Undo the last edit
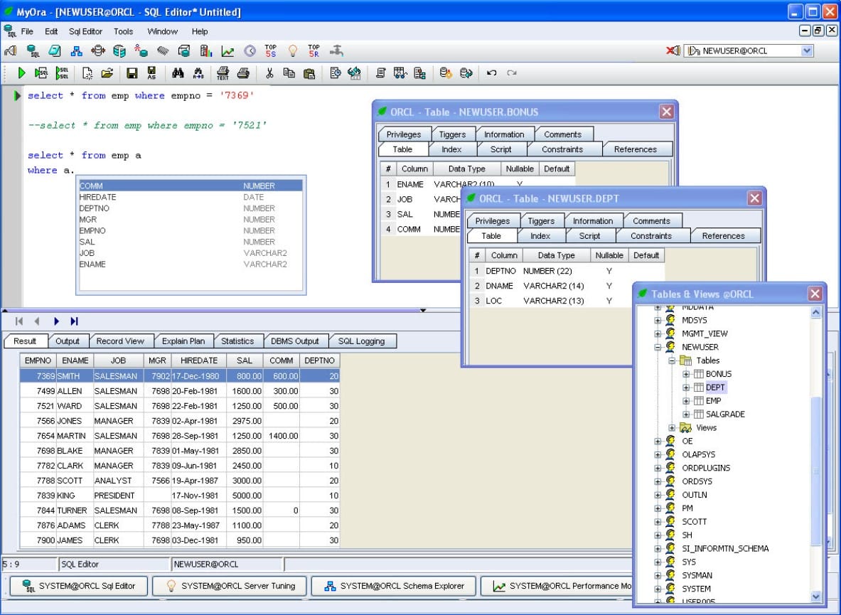 click(491, 73)
